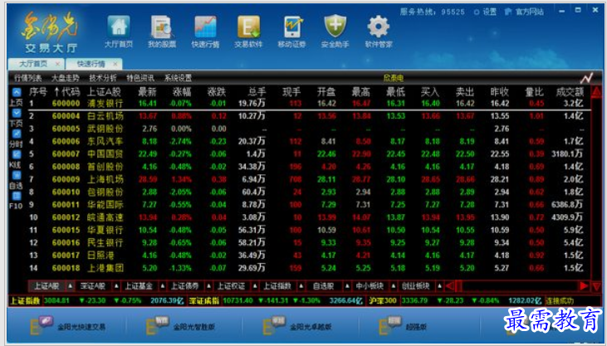Expand the arrow beside 中小板块 tab
This screenshot has height=346, width=607.
coord(394,286)
